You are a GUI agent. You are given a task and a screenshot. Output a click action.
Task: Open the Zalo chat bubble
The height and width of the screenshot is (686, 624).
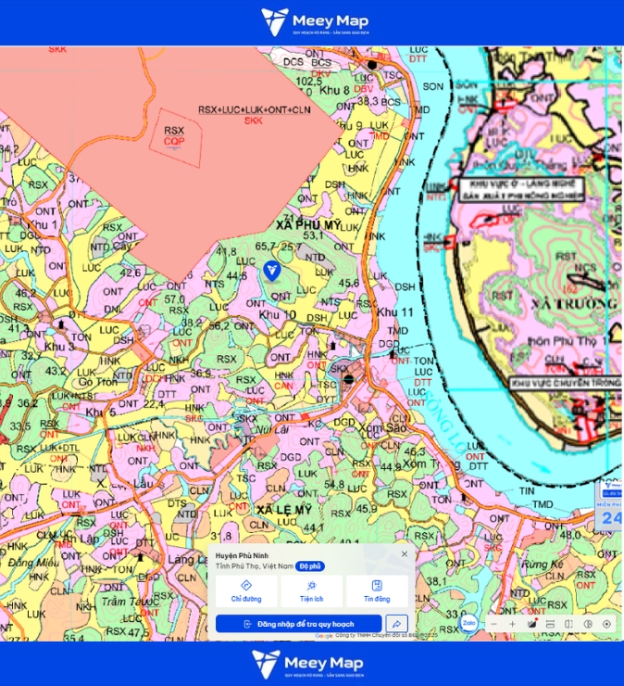click(468, 623)
